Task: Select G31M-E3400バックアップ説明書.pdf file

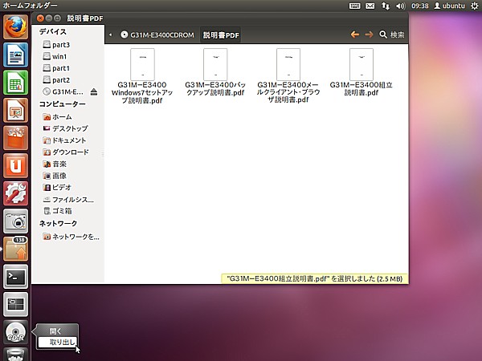Action: [x=215, y=72]
